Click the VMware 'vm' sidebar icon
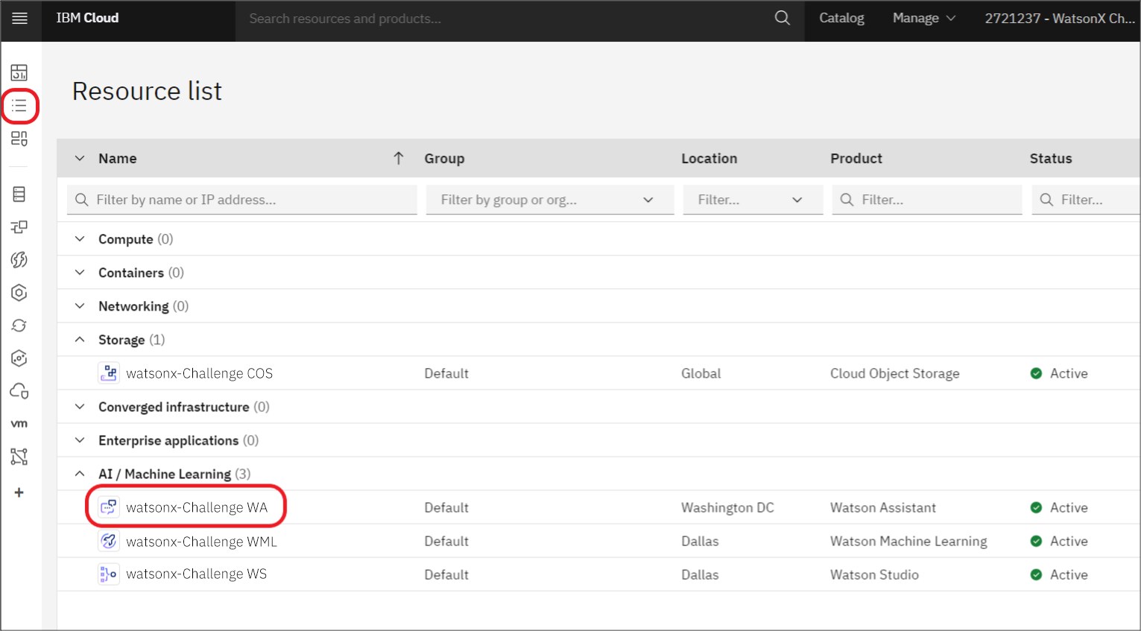The image size is (1141, 631). coord(19,424)
